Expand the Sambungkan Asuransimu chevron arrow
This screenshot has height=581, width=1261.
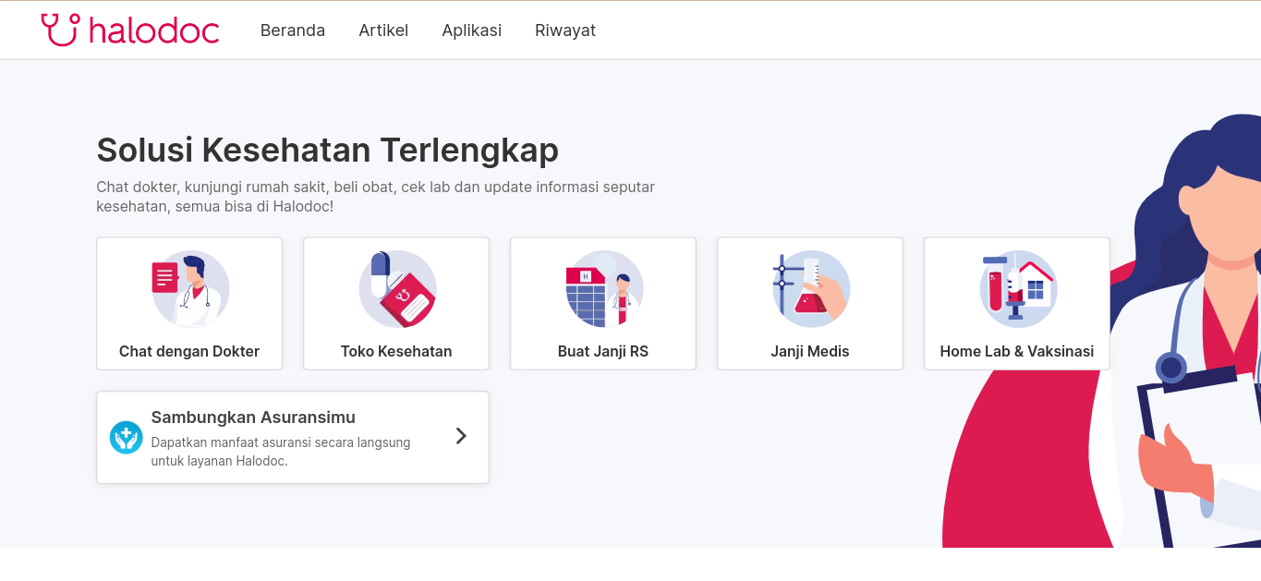pyautogui.click(x=461, y=436)
